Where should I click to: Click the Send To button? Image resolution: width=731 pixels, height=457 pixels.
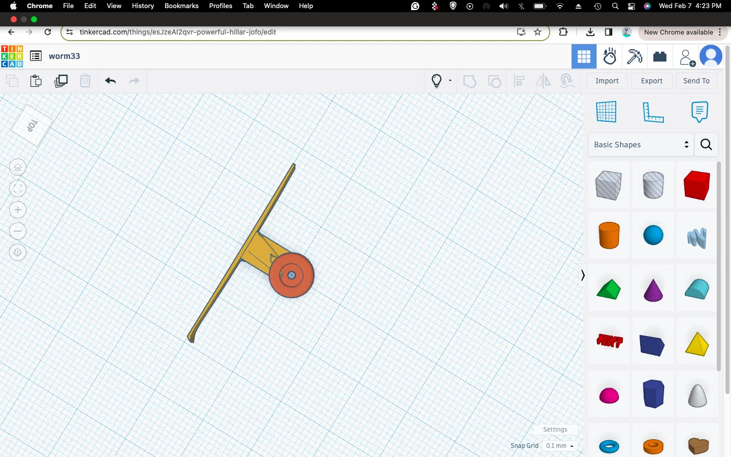coord(696,81)
